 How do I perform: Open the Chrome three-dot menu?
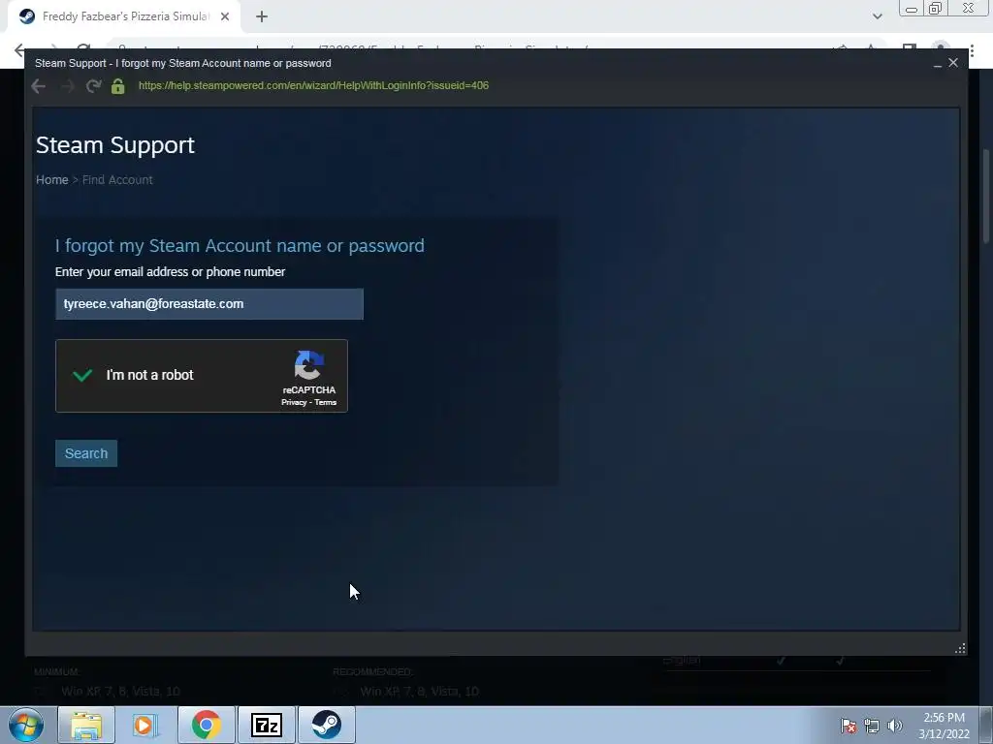[972, 51]
